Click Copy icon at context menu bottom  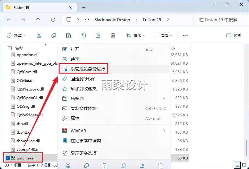(86, 166)
